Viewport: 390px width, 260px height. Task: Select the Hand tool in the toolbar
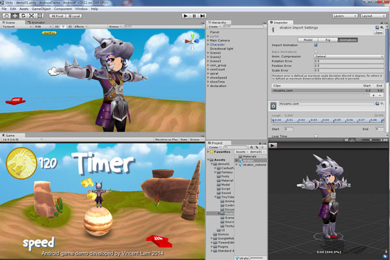(x=6, y=16)
